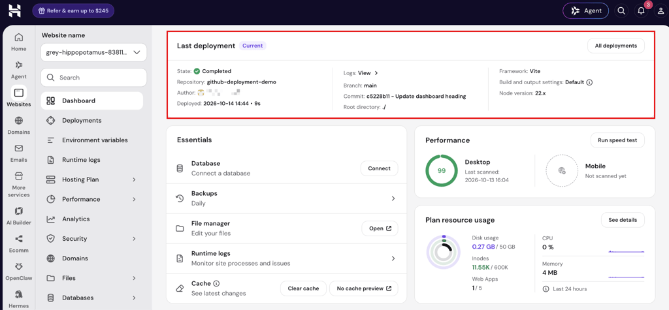Open Agent in the left rail

coord(19,69)
